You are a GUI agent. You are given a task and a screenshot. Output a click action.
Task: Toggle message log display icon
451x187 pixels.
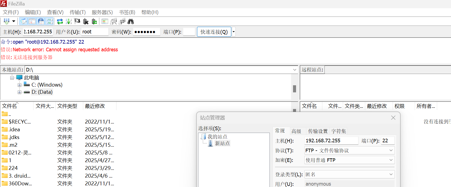pos(24,21)
